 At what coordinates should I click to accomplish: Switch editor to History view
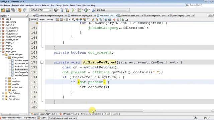point(50,20)
